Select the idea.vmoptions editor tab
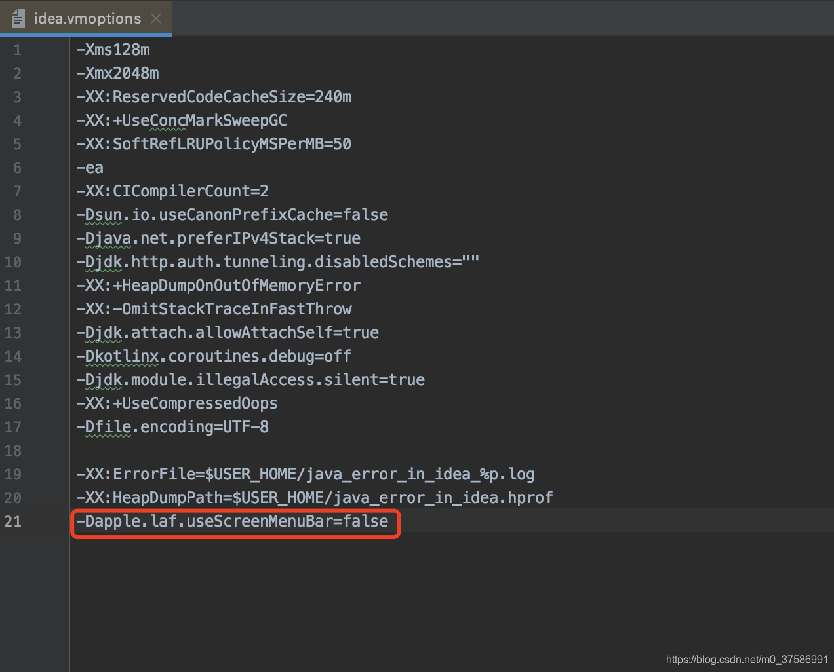 [x=86, y=18]
